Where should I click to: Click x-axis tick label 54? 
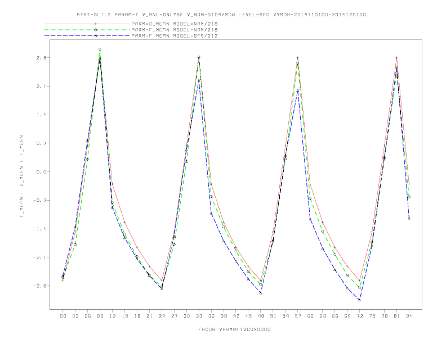(286, 316)
